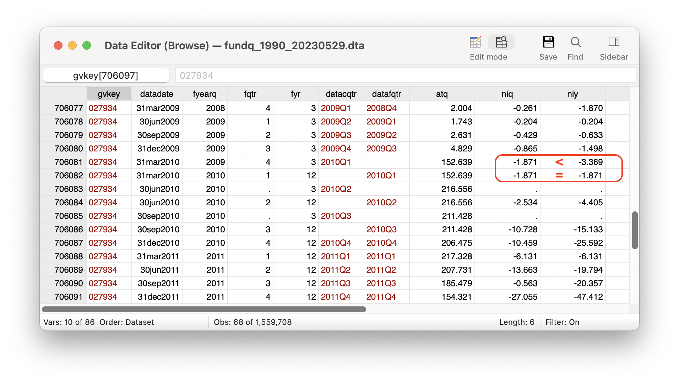Select the datacqtr column header
The height and width of the screenshot is (383, 679).
click(341, 94)
